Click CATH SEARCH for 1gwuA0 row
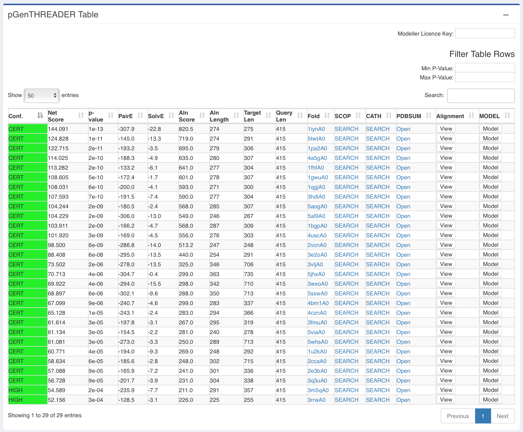Image resolution: width=523 pixels, height=432 pixels. [378, 177]
